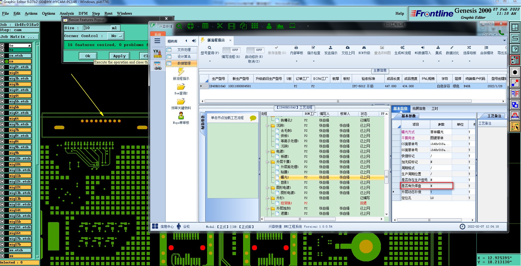This screenshot has width=521, height=266.
Task: Switch to the 拓展信息 tab
Action: point(419,108)
